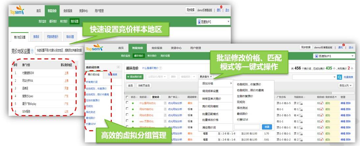Click rank snapshot icon beside 右 4
Screen dimensions: 360x146
tap(300, 115)
